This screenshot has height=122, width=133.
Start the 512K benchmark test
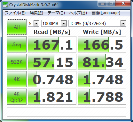coord(17,62)
